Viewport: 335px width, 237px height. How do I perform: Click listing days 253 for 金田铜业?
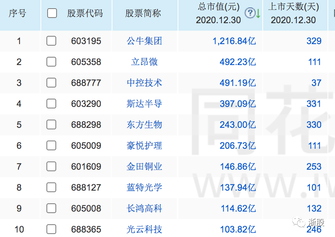coord(314,166)
